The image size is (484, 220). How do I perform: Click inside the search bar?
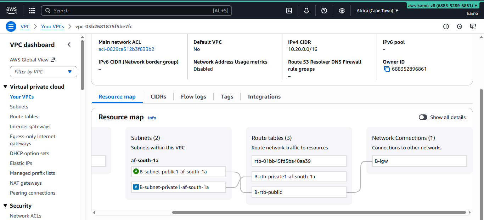[x=136, y=11]
